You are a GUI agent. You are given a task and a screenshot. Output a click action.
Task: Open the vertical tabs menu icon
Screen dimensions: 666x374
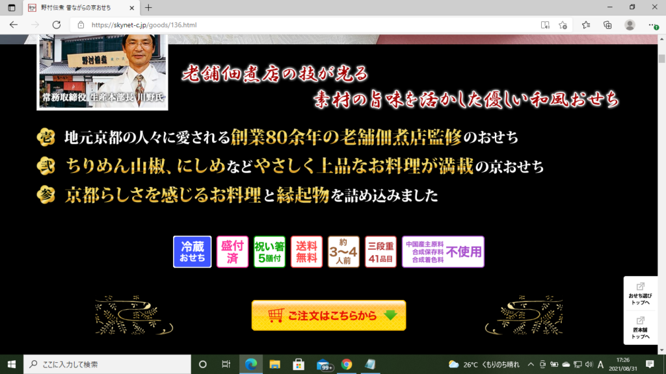(x=12, y=8)
